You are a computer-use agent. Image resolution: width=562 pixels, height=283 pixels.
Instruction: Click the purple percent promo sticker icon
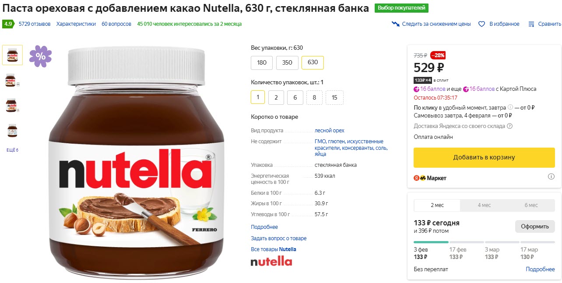[41, 55]
